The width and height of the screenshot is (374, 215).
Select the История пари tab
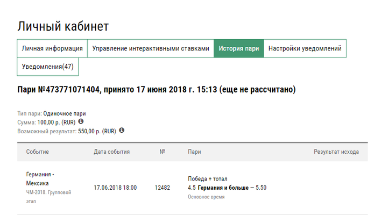pos(238,48)
